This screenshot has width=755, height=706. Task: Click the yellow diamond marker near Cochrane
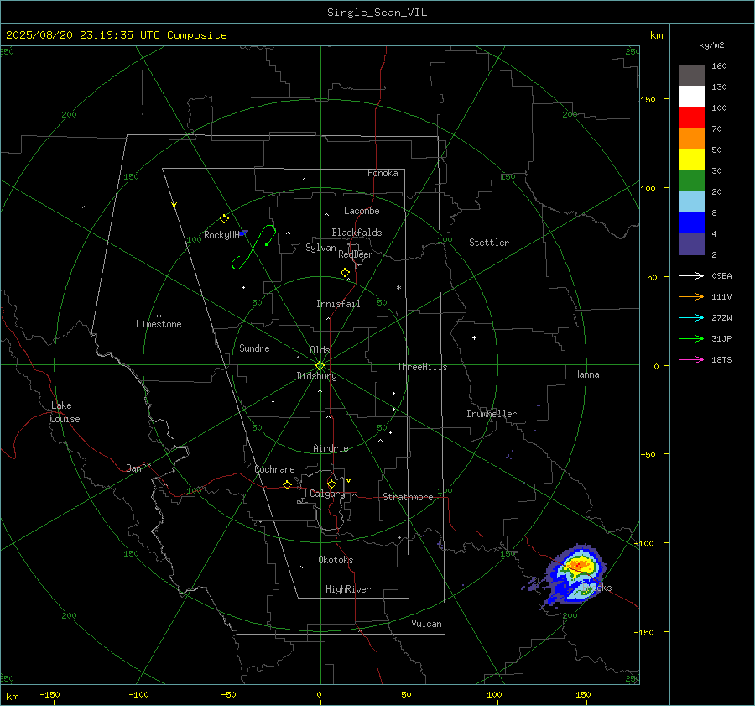point(287,484)
